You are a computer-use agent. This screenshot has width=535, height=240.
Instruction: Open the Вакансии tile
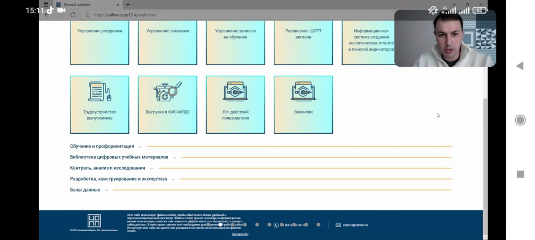point(303,104)
